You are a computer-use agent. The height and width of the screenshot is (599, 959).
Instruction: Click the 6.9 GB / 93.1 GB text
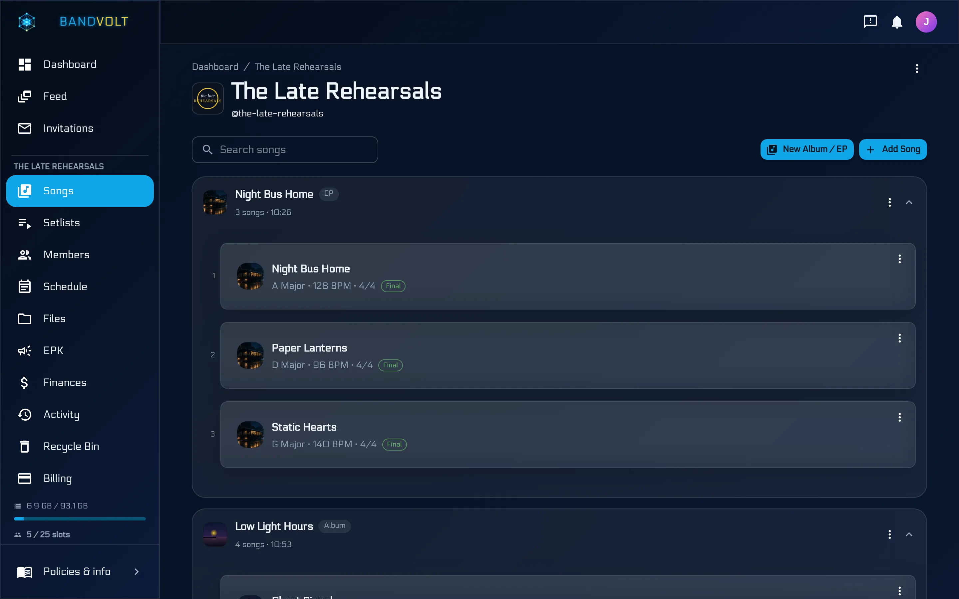(57, 506)
